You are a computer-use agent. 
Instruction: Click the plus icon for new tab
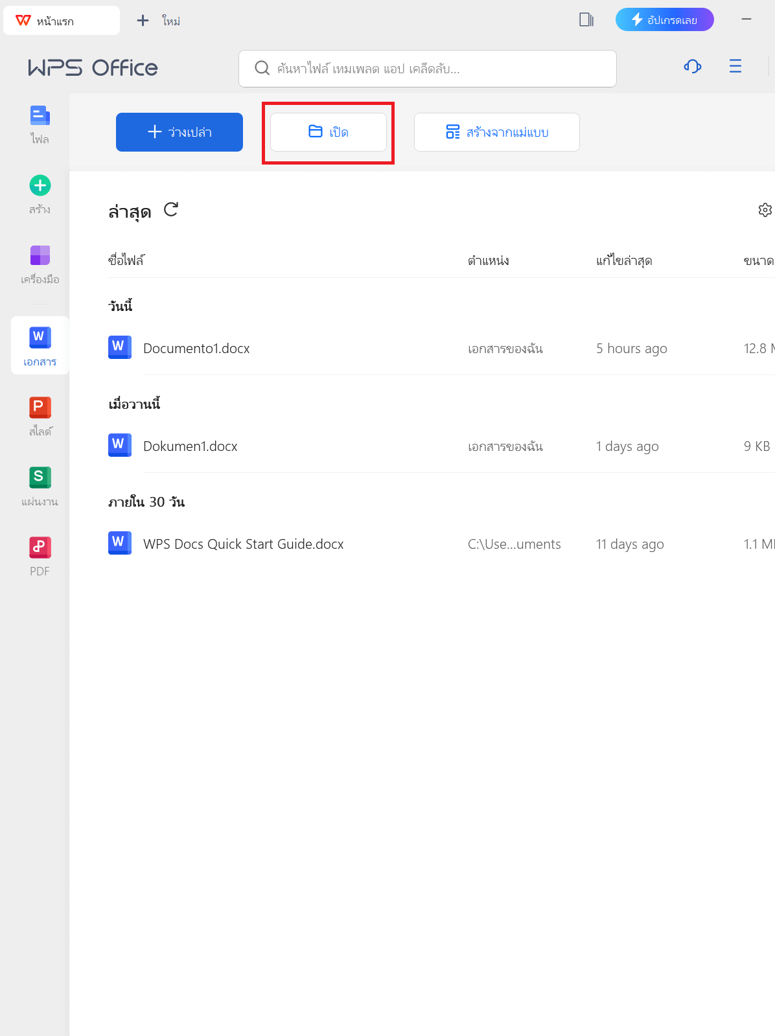pos(143,21)
